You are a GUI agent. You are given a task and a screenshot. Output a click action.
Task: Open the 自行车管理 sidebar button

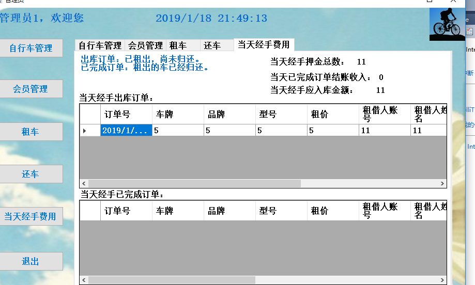pos(30,48)
